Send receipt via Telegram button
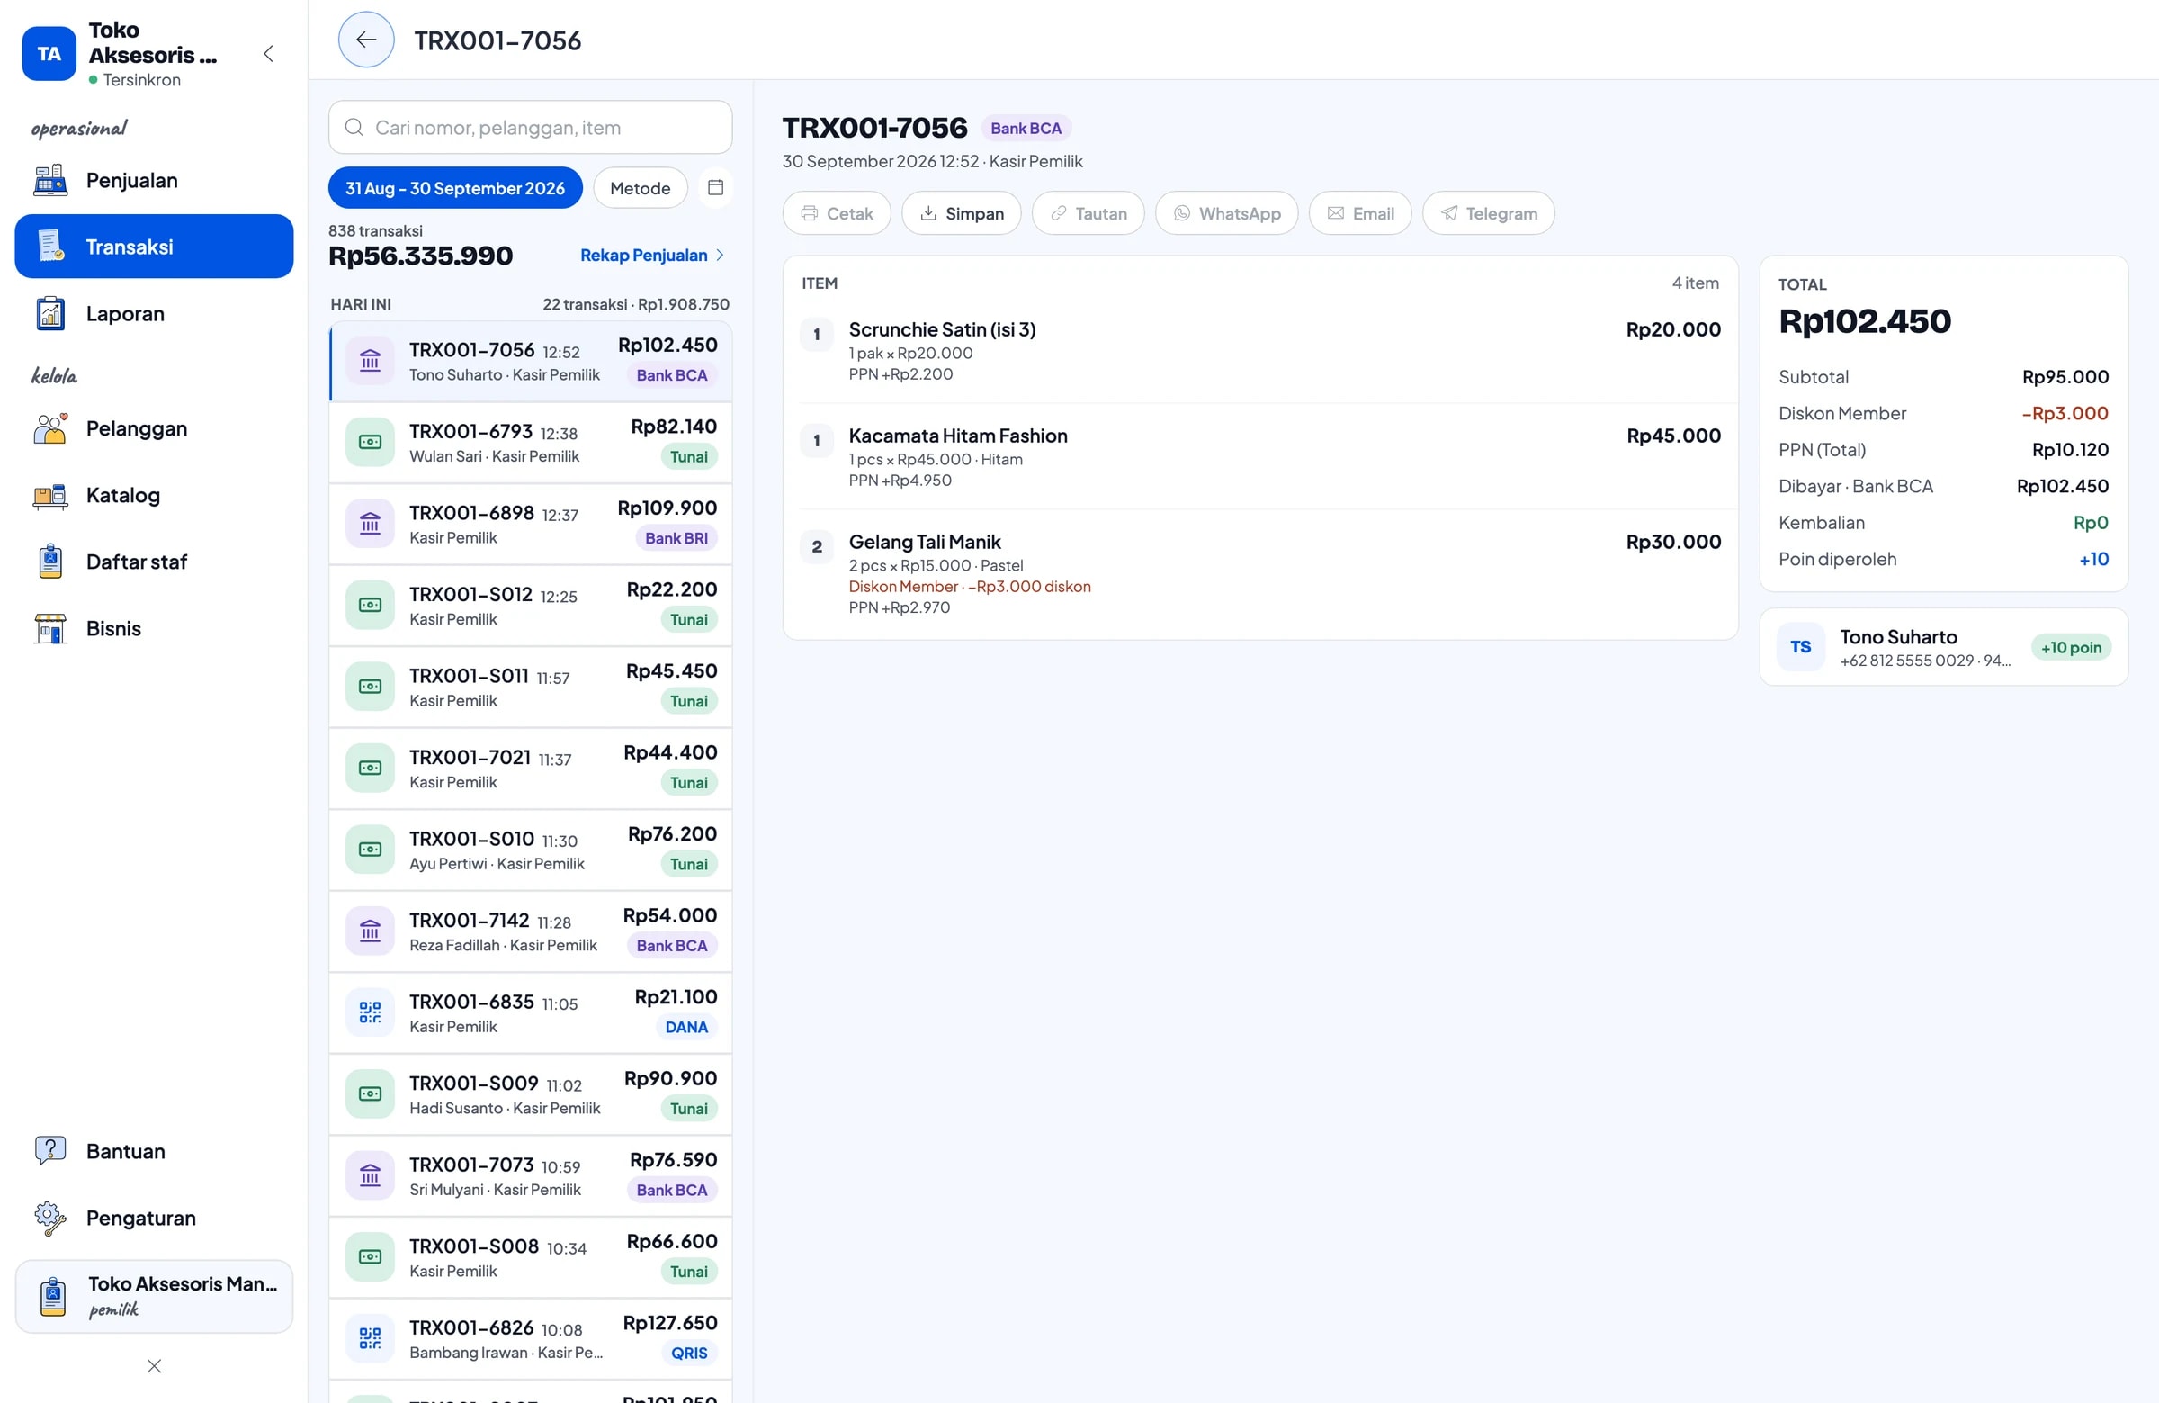 pyautogui.click(x=1488, y=213)
